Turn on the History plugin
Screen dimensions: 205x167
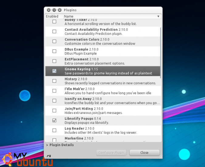tap(54, 81)
